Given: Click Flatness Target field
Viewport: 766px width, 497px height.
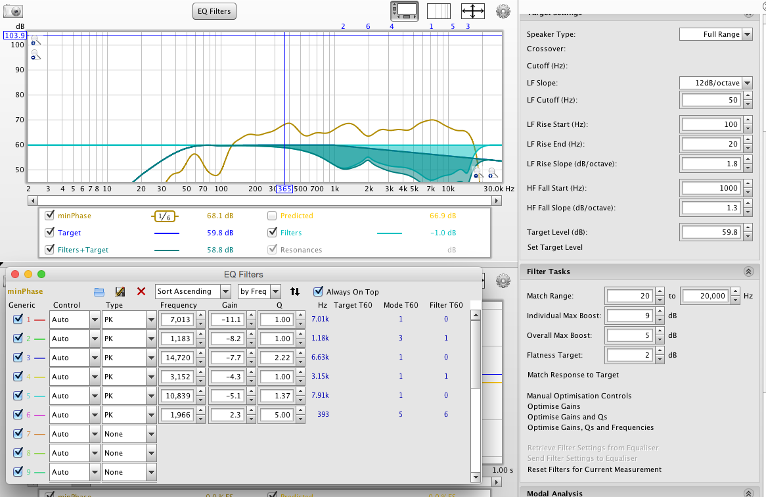Looking at the screenshot, I should click(x=630, y=355).
